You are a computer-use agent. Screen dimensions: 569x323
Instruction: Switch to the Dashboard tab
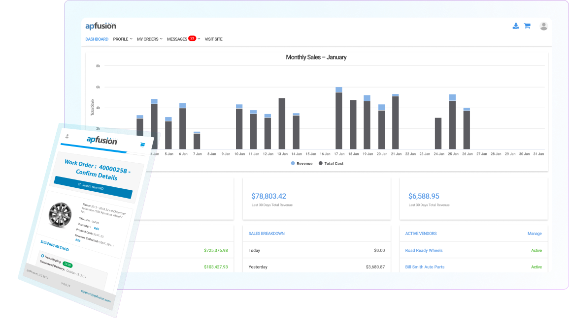coord(97,39)
